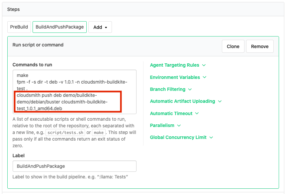Click the chevron next to Parallelism

click(x=179, y=126)
